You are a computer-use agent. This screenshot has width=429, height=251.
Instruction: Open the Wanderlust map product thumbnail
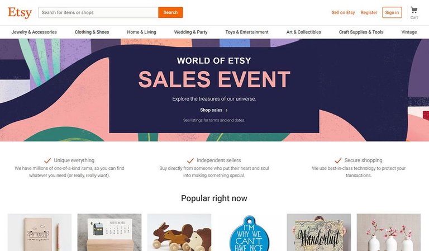click(x=319, y=233)
